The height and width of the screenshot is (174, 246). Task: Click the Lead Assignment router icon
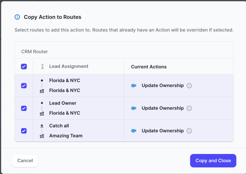42,67
